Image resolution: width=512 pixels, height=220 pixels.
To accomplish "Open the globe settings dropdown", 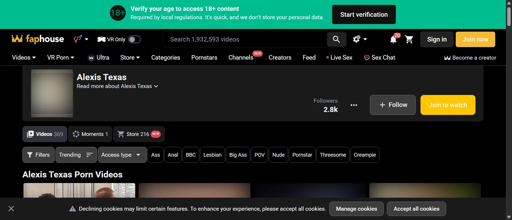I will click(360, 39).
